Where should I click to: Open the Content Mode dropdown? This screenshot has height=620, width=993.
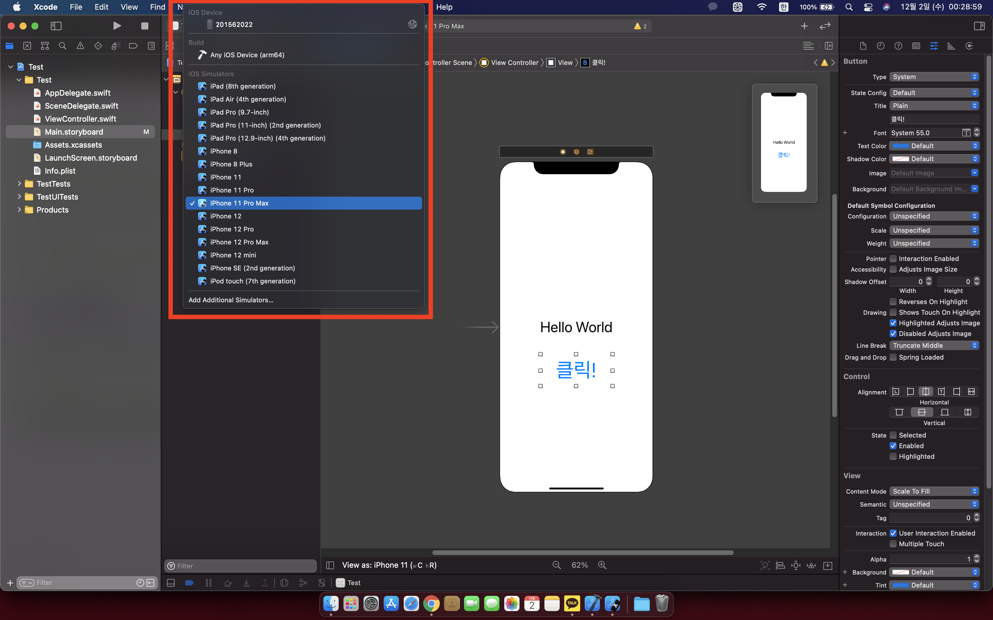point(934,491)
